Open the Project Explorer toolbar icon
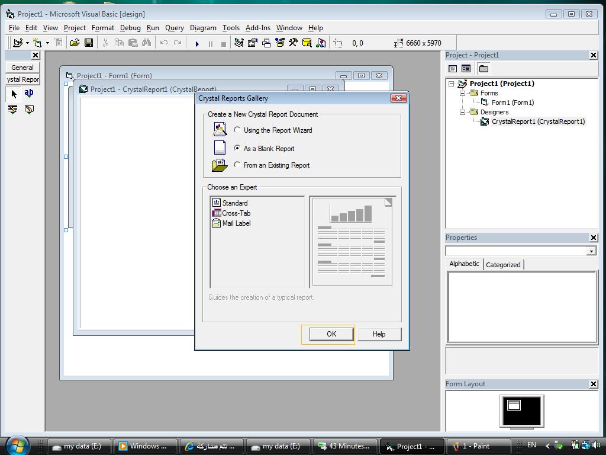Screen dimensions: 606x455 click(239, 43)
